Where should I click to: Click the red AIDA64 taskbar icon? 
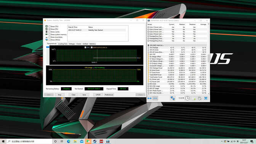pyautogui.click(x=101, y=141)
